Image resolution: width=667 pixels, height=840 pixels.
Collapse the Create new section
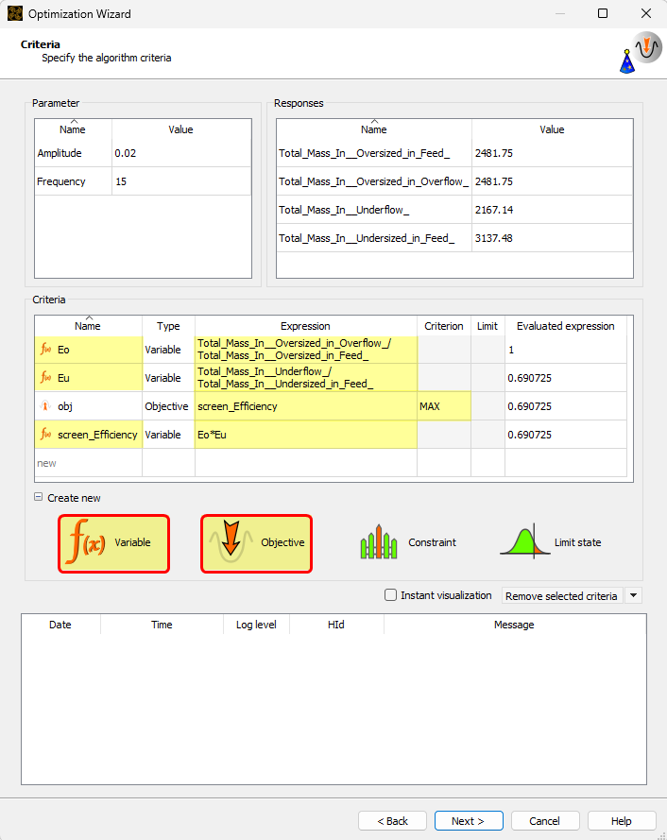(x=38, y=497)
